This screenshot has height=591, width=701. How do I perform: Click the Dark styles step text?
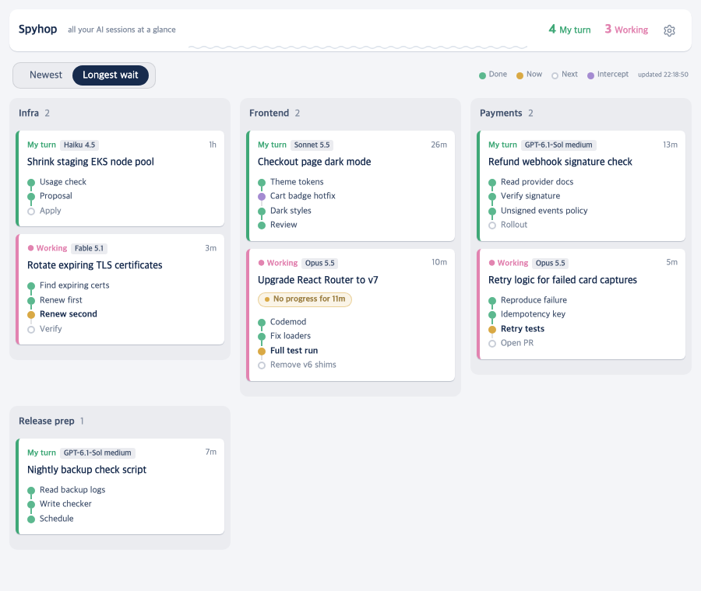(x=291, y=210)
